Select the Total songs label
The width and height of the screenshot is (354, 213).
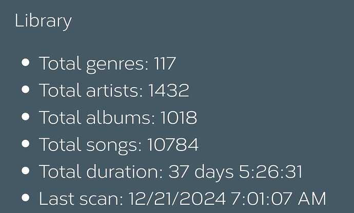[90, 145]
